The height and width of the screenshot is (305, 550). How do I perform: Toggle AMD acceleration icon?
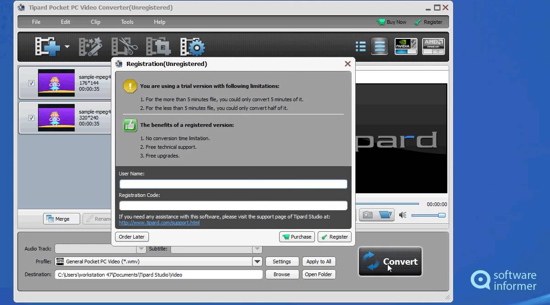click(434, 46)
